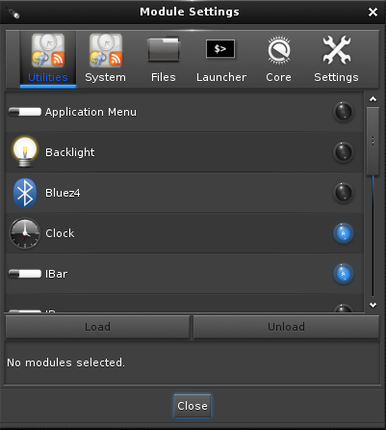
Task: Click the Bluez4 bluetooth icon
Action: pyautogui.click(x=25, y=193)
